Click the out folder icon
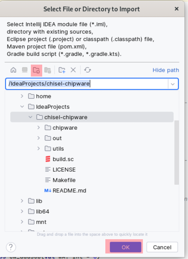The image size is (188, 259). tap(48, 138)
